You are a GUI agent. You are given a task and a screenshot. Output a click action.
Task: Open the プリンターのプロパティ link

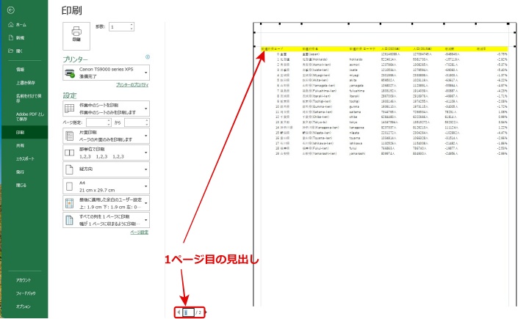[x=132, y=85]
